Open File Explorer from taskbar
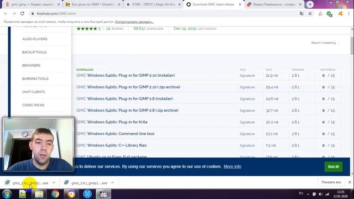 (x=39, y=194)
